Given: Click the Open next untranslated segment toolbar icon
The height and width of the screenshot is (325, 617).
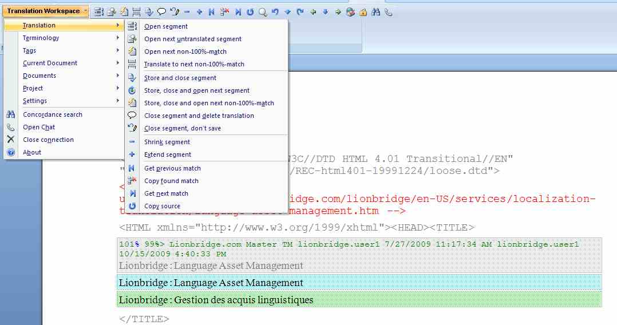Looking at the screenshot, I should 112,12.
